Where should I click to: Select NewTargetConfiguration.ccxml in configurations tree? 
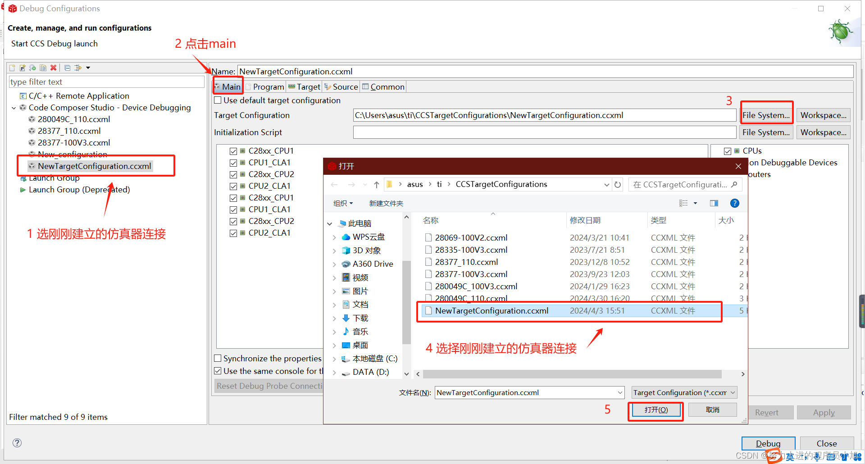tap(95, 166)
